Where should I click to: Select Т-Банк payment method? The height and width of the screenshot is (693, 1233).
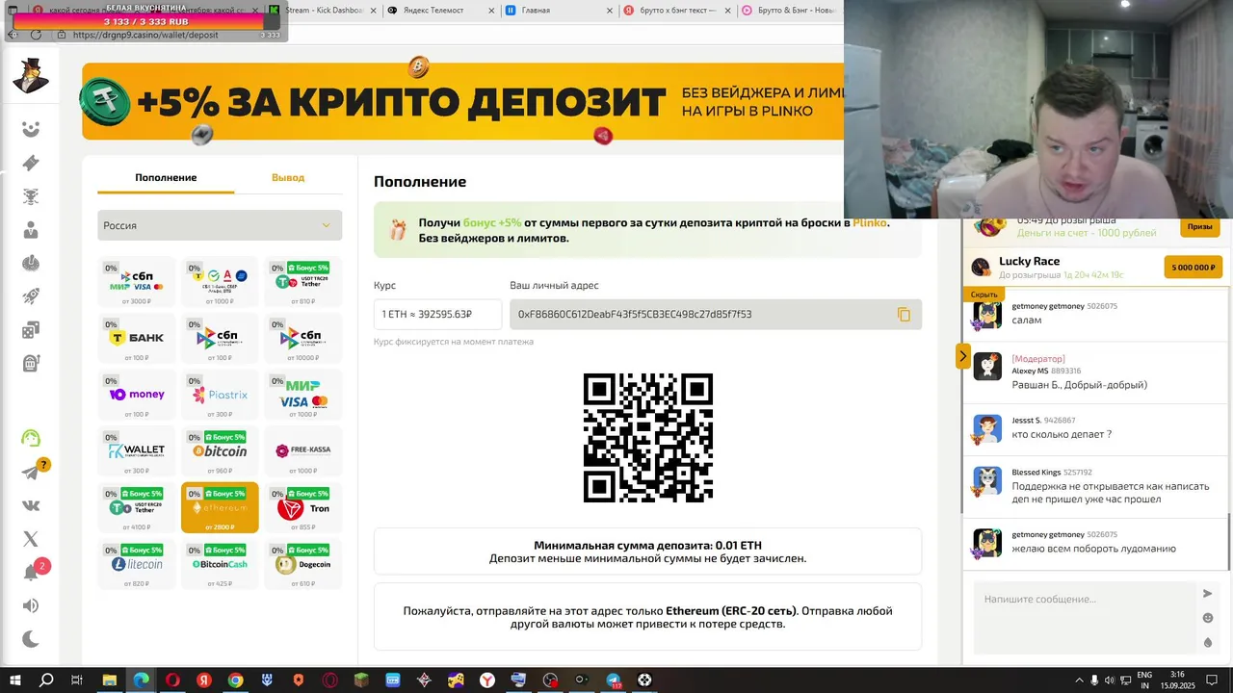tap(137, 339)
